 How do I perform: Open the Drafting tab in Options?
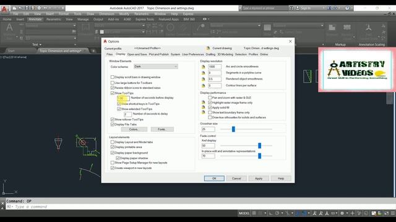(210, 54)
